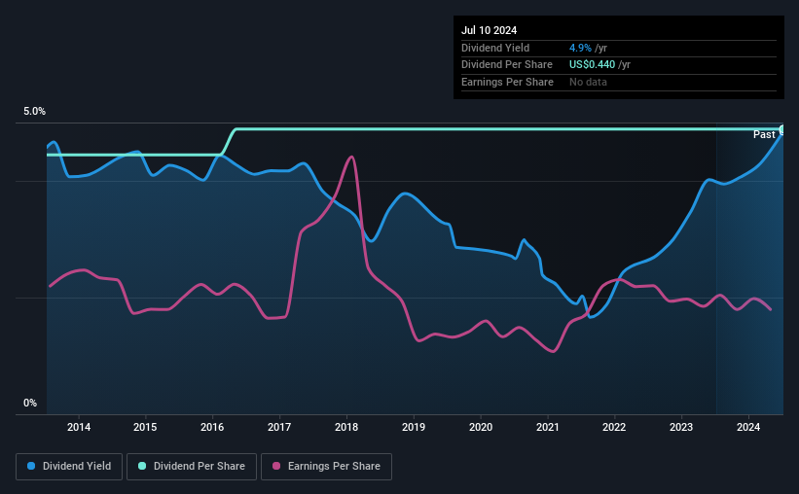The height and width of the screenshot is (494, 799).
Task: Click the 4.9% dividend yield value
Action: (x=580, y=48)
